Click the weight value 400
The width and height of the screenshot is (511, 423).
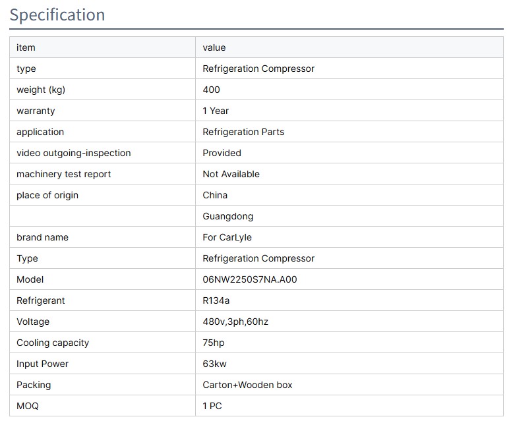coord(212,90)
